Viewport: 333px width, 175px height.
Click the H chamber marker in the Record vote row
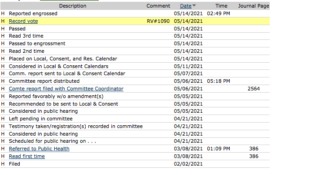[x=3, y=21]
